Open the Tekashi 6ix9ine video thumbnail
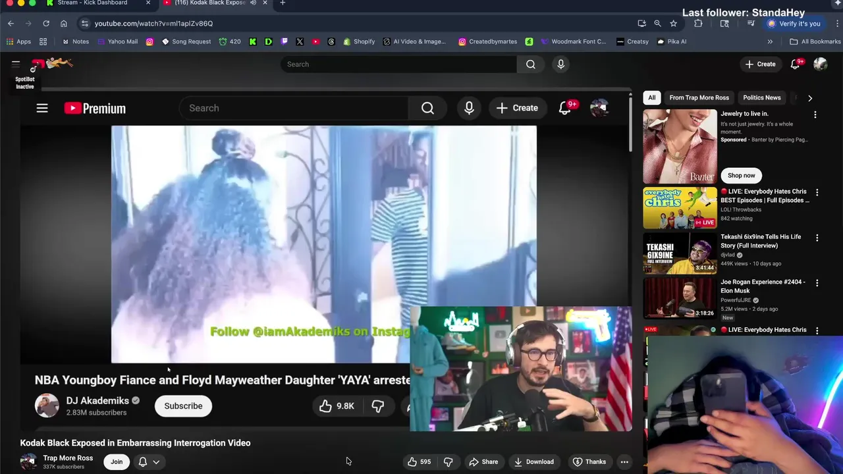Image resolution: width=843 pixels, height=474 pixels. click(680, 253)
